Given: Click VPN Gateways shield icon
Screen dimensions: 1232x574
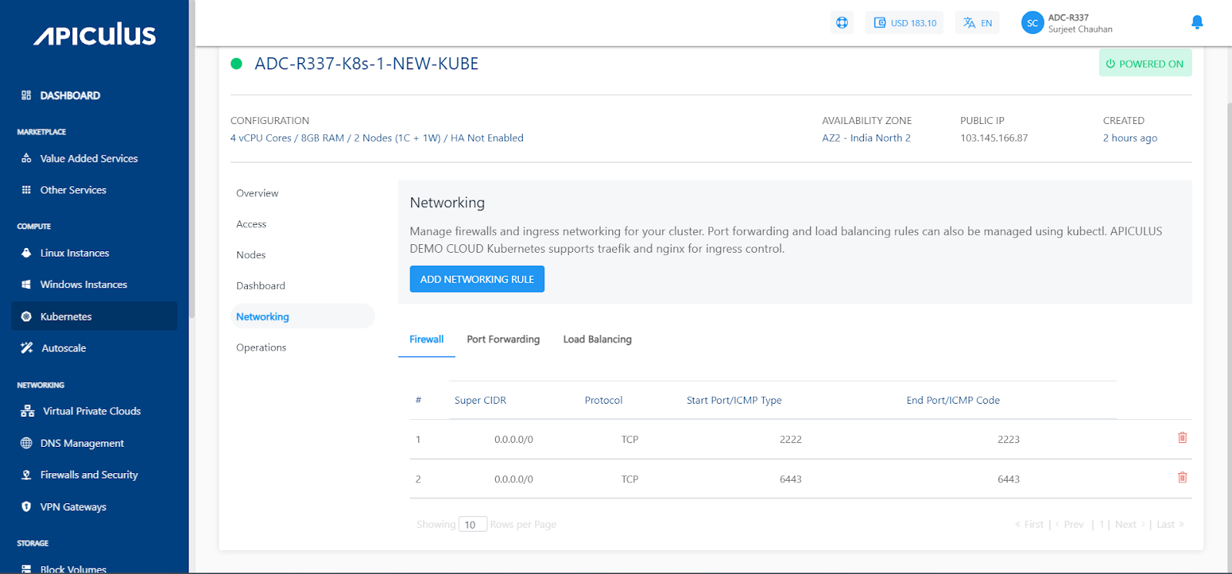Looking at the screenshot, I should [x=26, y=507].
